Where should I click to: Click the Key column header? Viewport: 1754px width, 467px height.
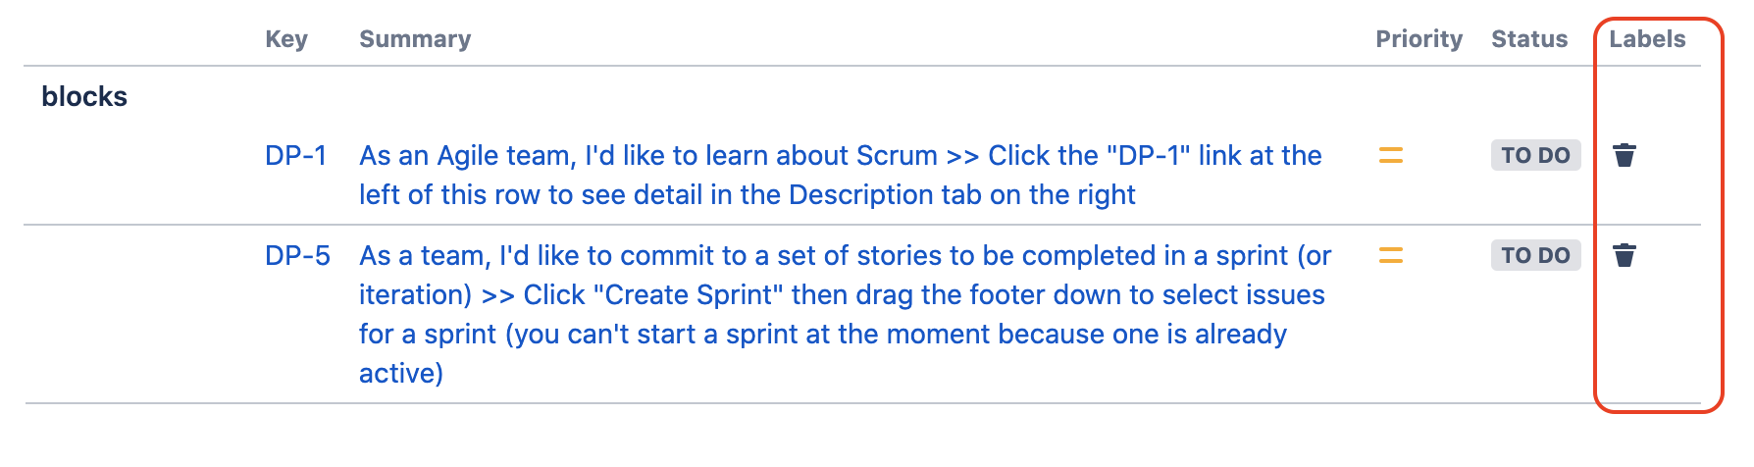pyautogui.click(x=286, y=39)
